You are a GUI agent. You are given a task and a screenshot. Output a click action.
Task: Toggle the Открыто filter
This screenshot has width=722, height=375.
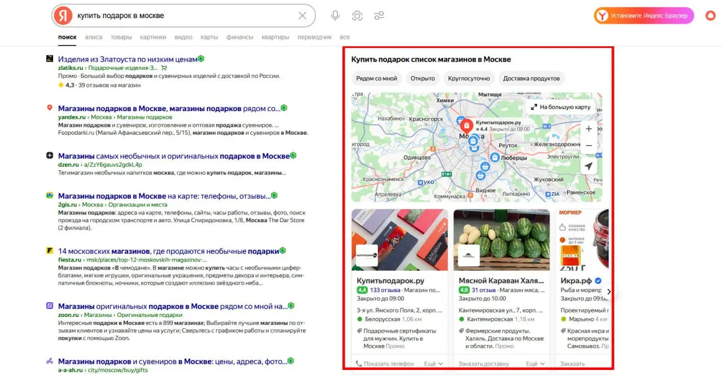click(x=422, y=78)
